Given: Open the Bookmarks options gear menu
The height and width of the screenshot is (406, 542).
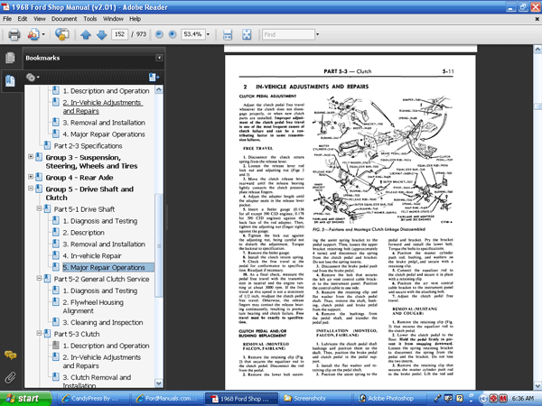Looking at the screenshot, I should 33,78.
